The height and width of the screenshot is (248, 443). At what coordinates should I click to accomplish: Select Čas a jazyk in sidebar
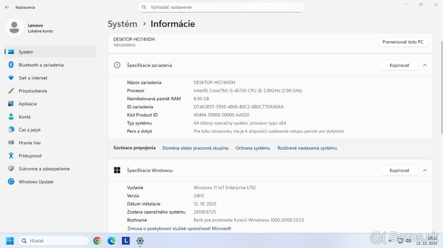pyautogui.click(x=11, y=130)
